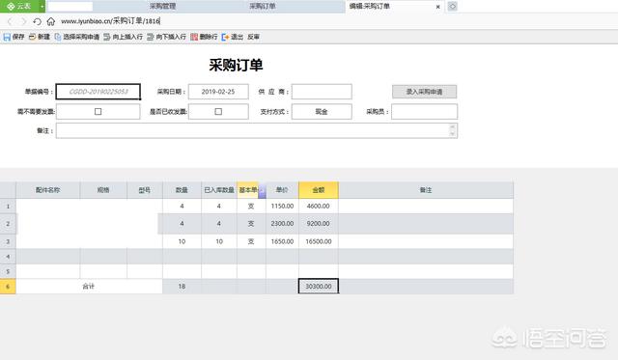
Task: Open the dropdown arrow beside 云表 logo
Action: [42, 7]
